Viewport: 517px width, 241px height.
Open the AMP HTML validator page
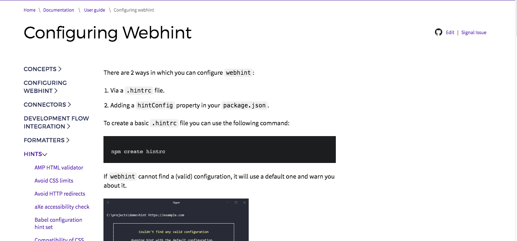point(59,167)
